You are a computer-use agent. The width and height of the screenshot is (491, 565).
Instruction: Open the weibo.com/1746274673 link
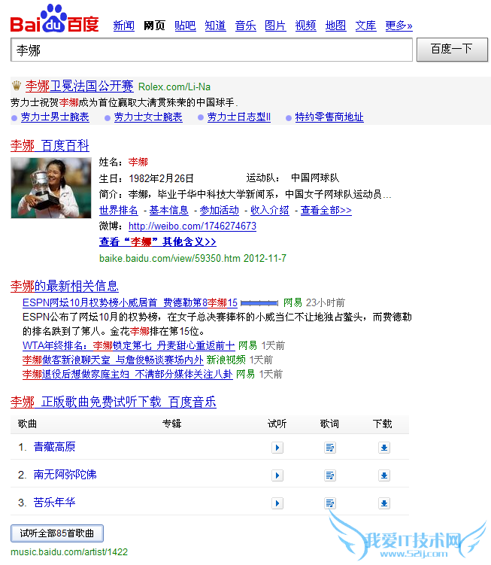(192, 226)
